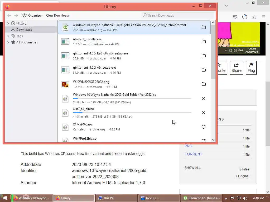
Task: Click the Share button on archive page
Action: (x=237, y=68)
